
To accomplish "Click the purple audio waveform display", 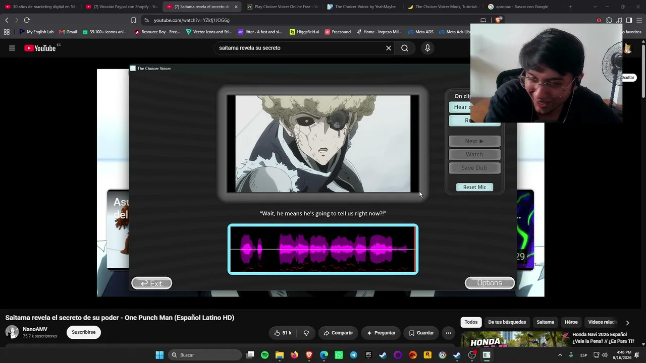I will pos(323,249).
